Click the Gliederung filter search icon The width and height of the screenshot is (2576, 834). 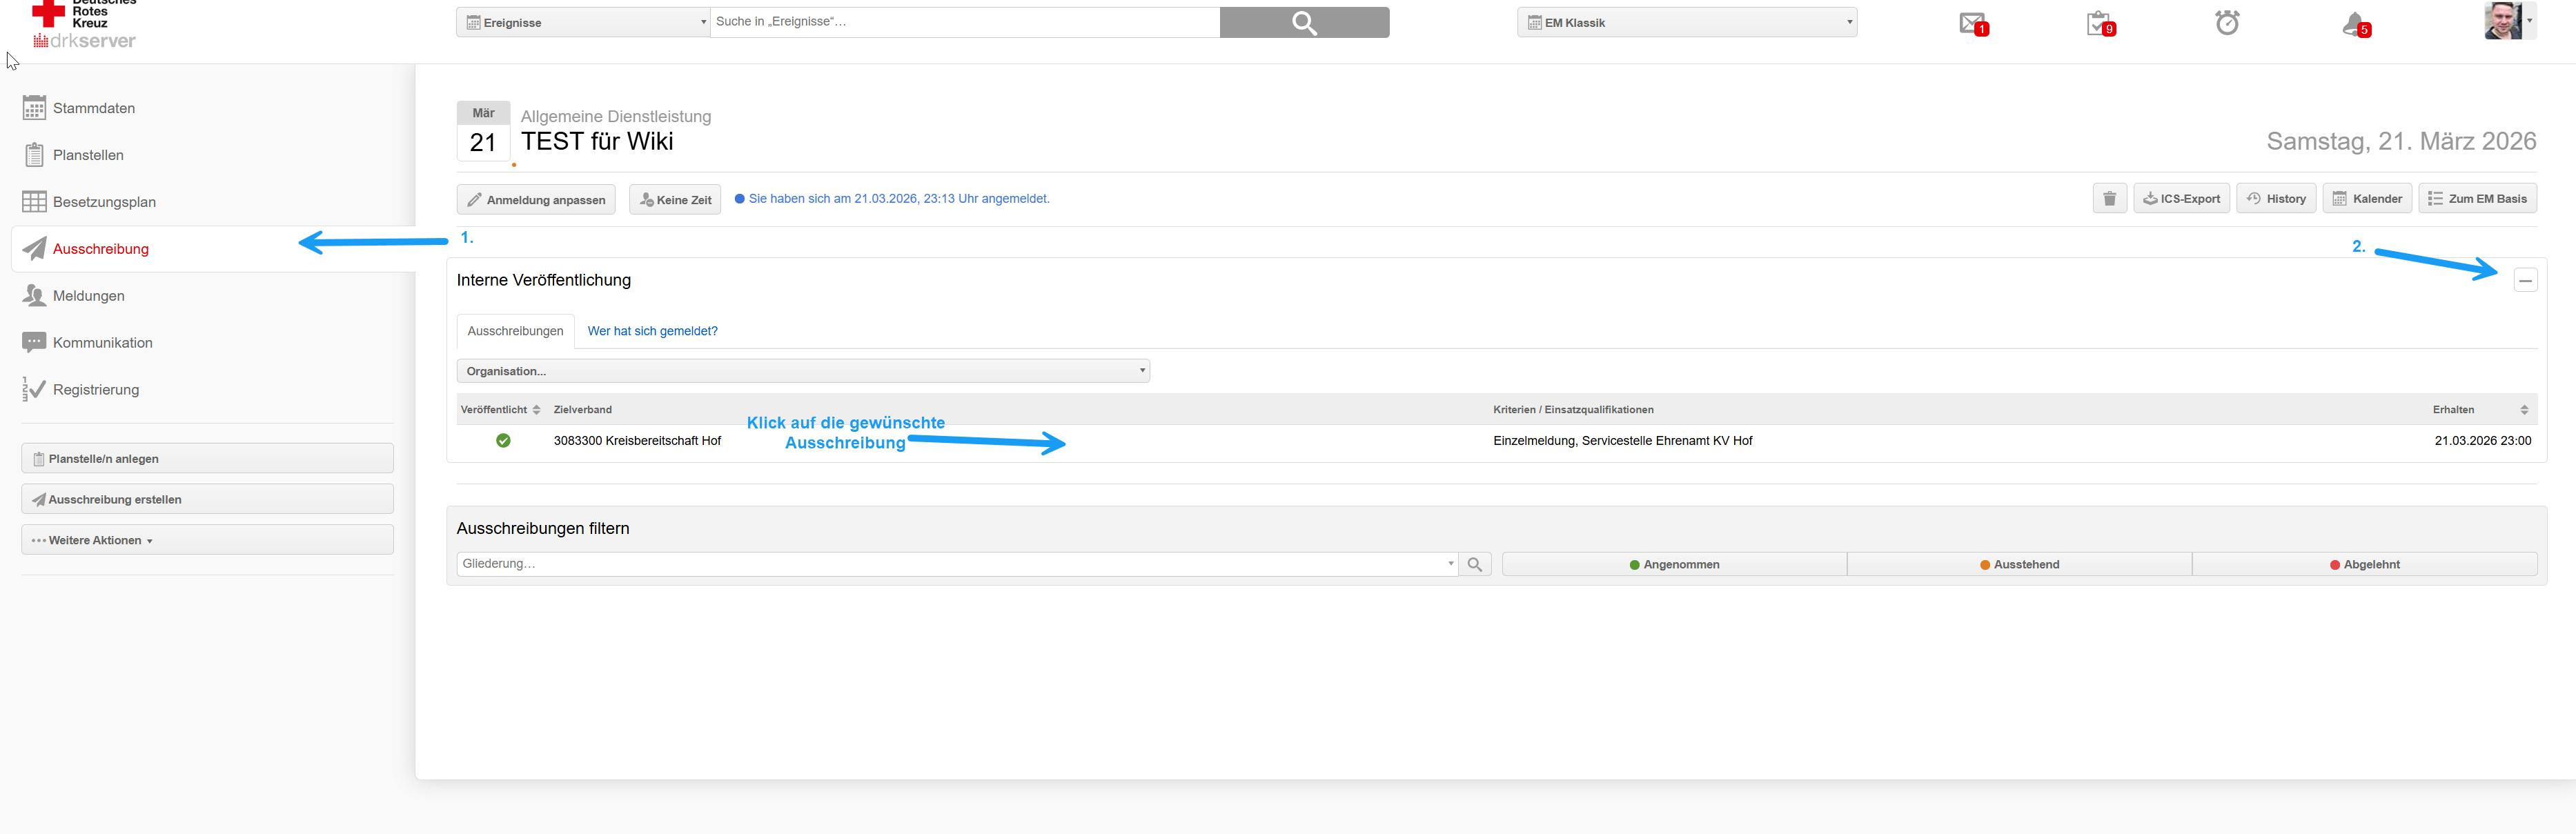tap(1474, 565)
